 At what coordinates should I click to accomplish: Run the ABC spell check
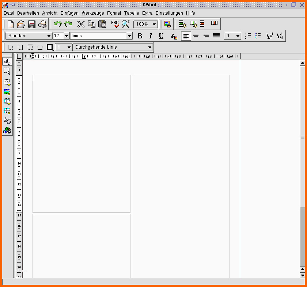point(115,24)
